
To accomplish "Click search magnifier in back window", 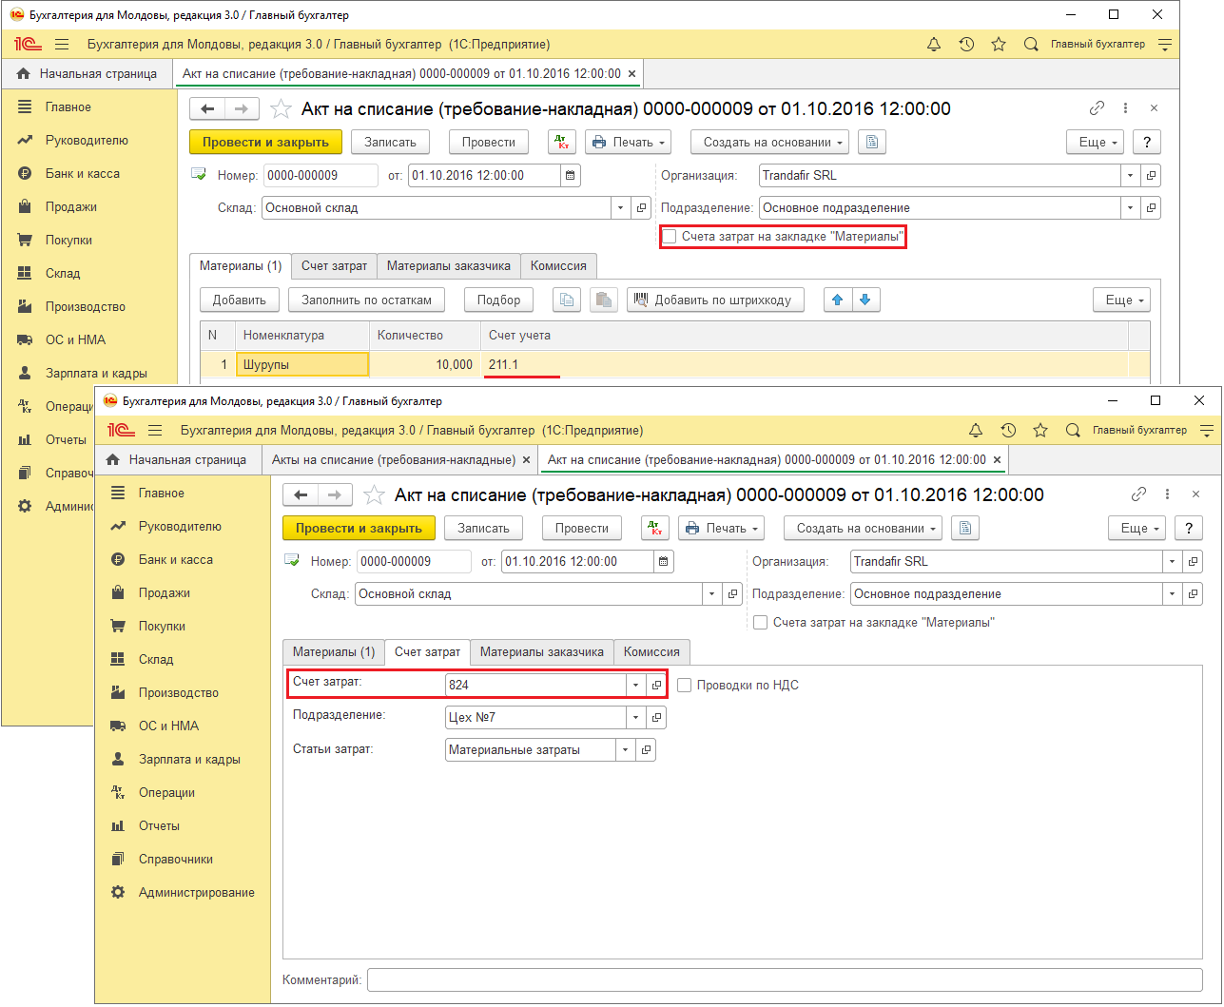I will pyautogui.click(x=1031, y=44).
